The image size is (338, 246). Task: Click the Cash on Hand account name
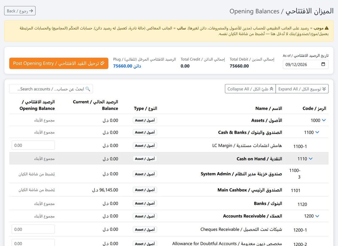[259, 159]
